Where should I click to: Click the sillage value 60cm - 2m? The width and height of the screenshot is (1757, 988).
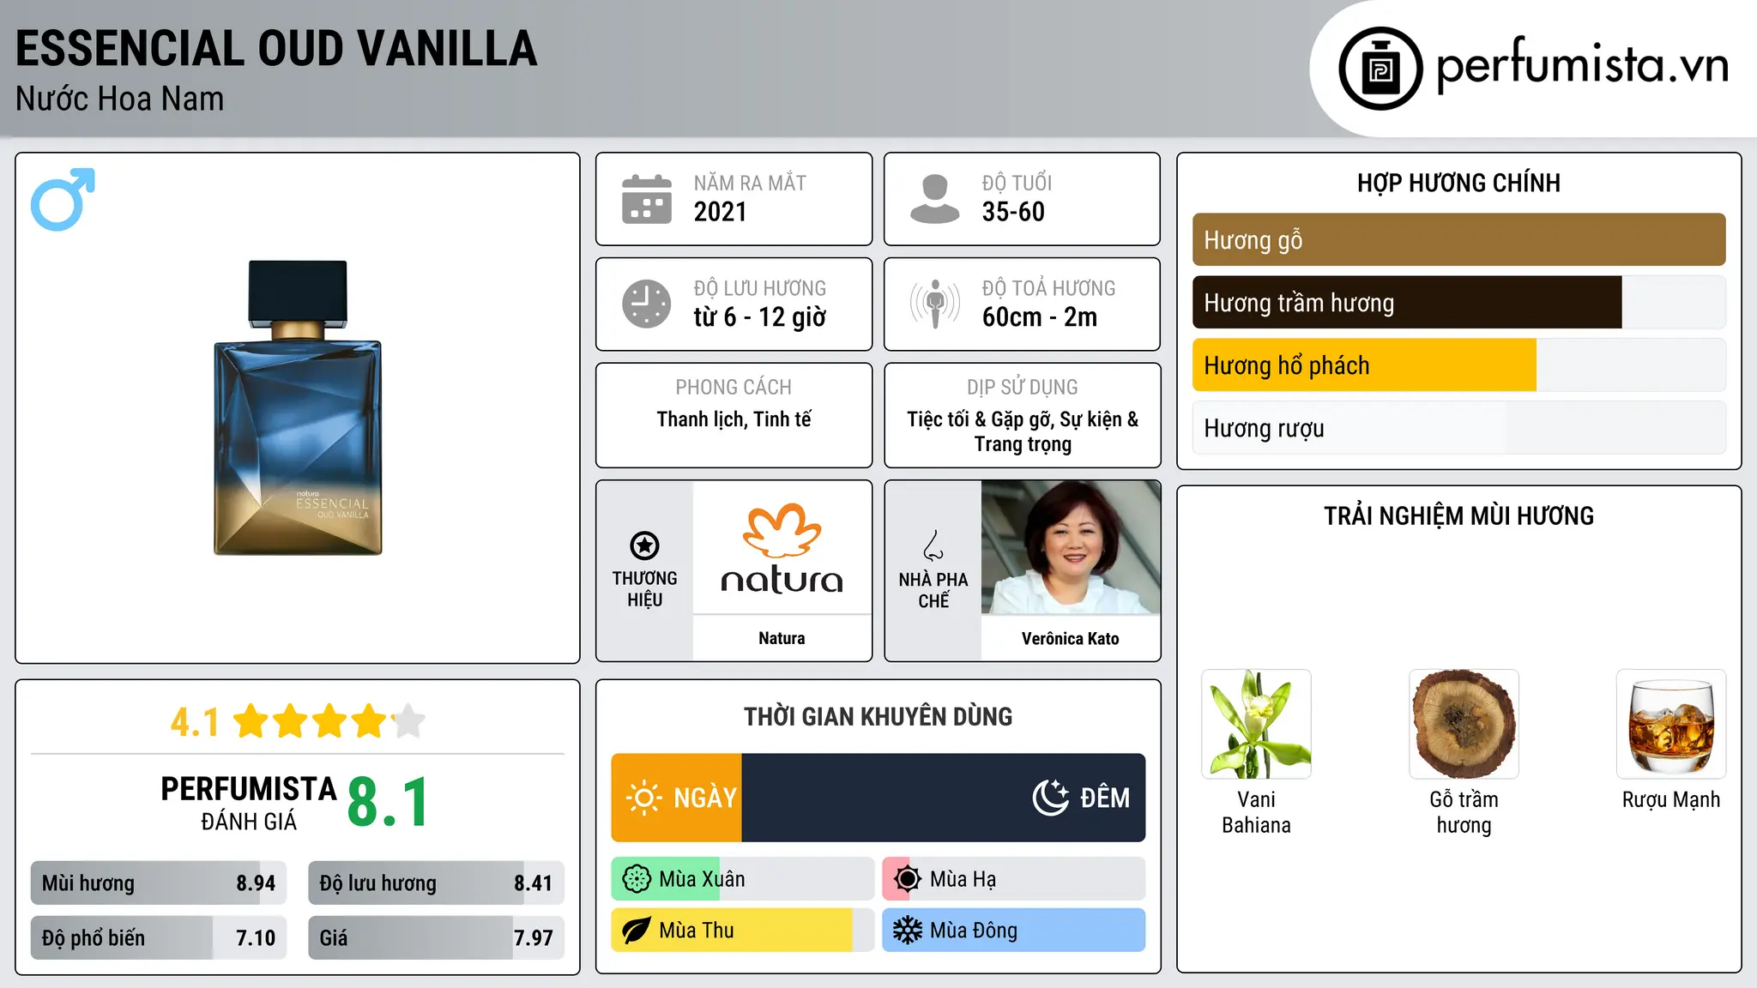click(1040, 317)
